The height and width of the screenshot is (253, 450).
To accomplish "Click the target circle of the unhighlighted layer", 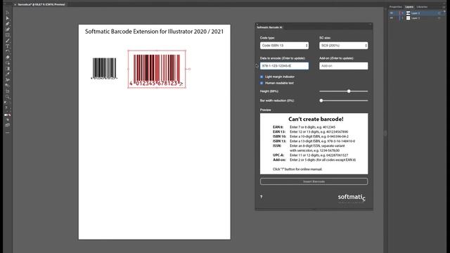I will (439, 18).
